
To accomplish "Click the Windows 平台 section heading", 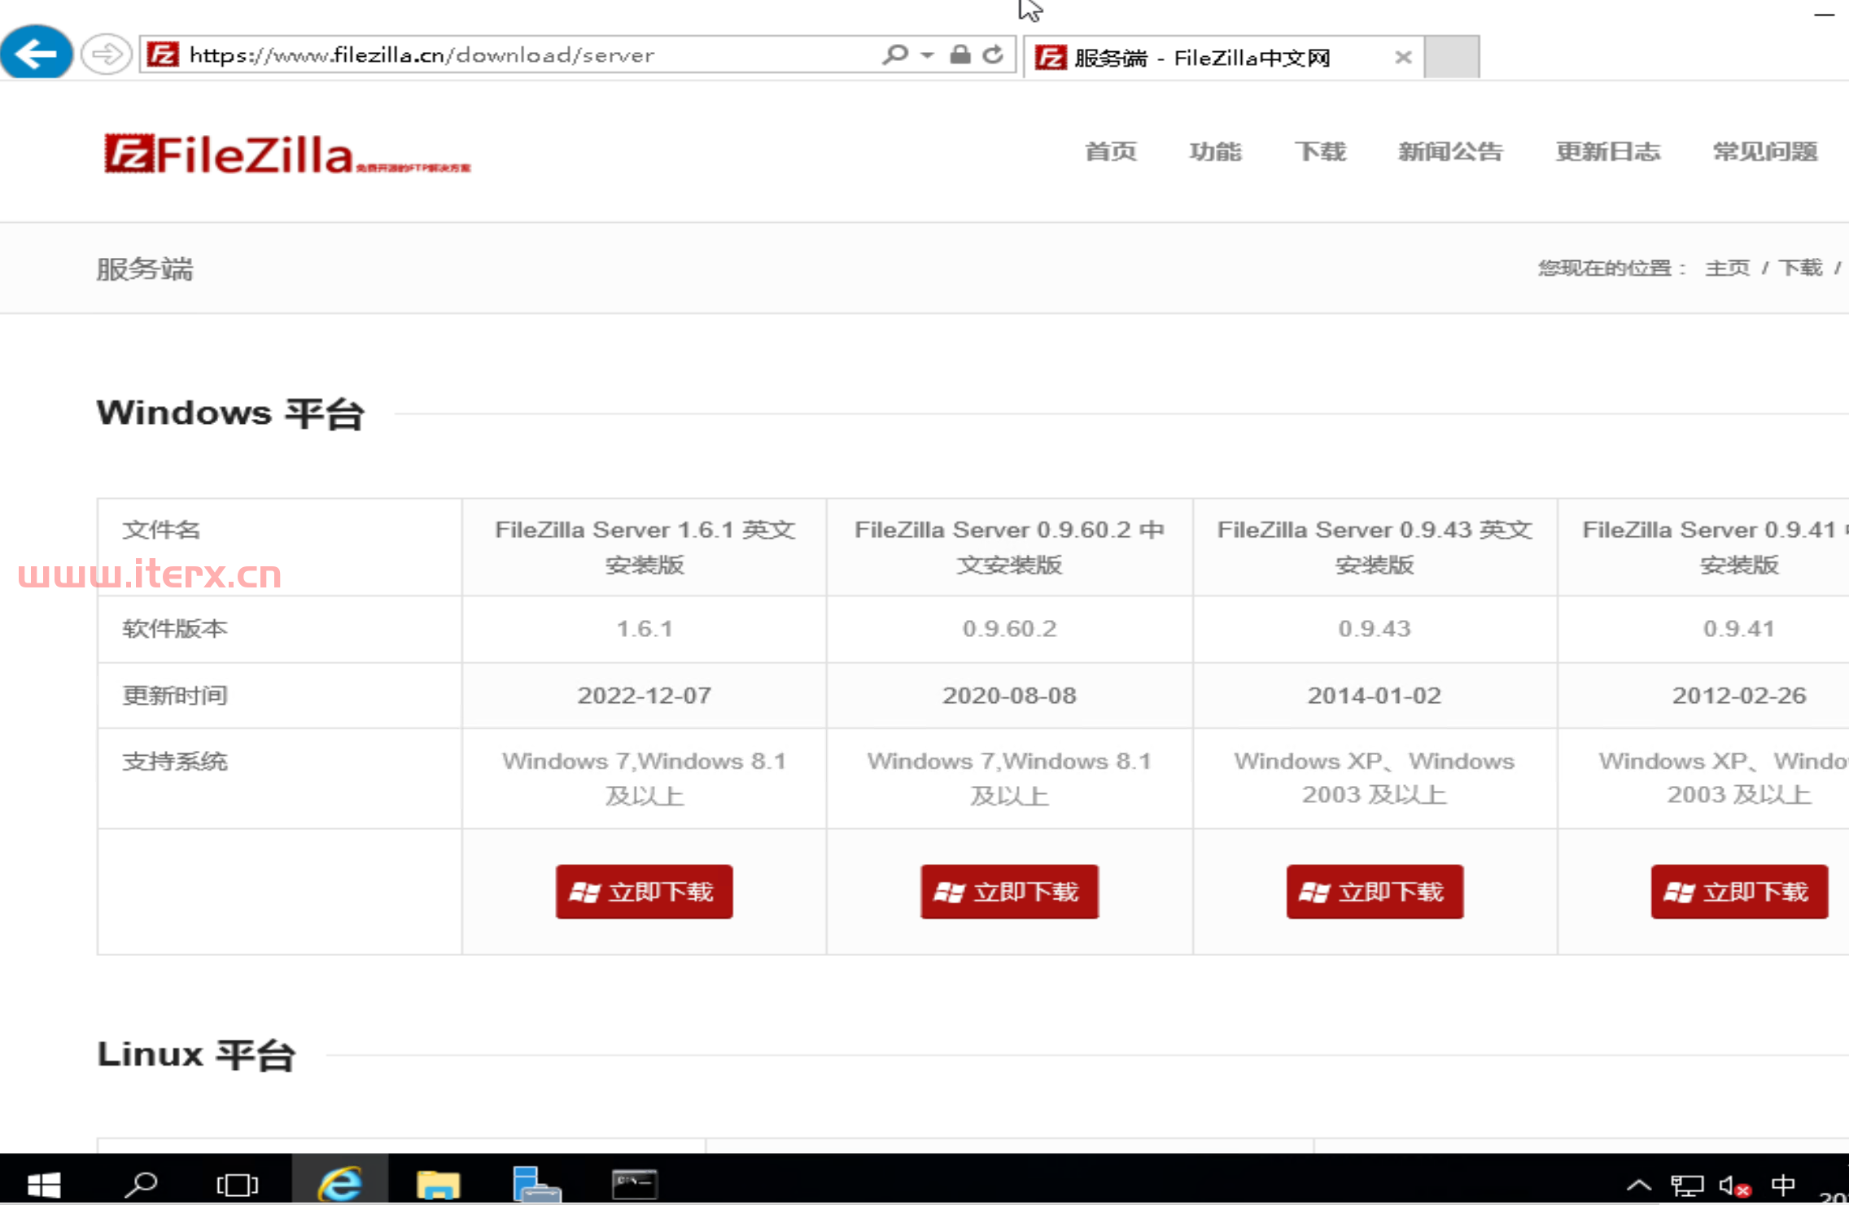I will coord(230,413).
